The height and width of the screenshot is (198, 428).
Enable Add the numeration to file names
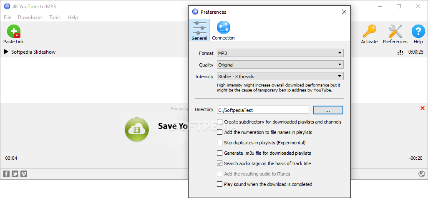tap(219, 132)
